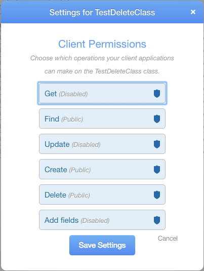The width and height of the screenshot is (204, 271).
Task: Click the Client Permissions heading
Action: (x=102, y=44)
